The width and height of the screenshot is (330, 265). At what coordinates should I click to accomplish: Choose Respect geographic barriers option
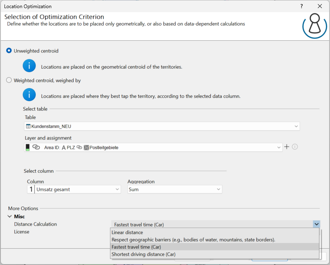(193, 240)
